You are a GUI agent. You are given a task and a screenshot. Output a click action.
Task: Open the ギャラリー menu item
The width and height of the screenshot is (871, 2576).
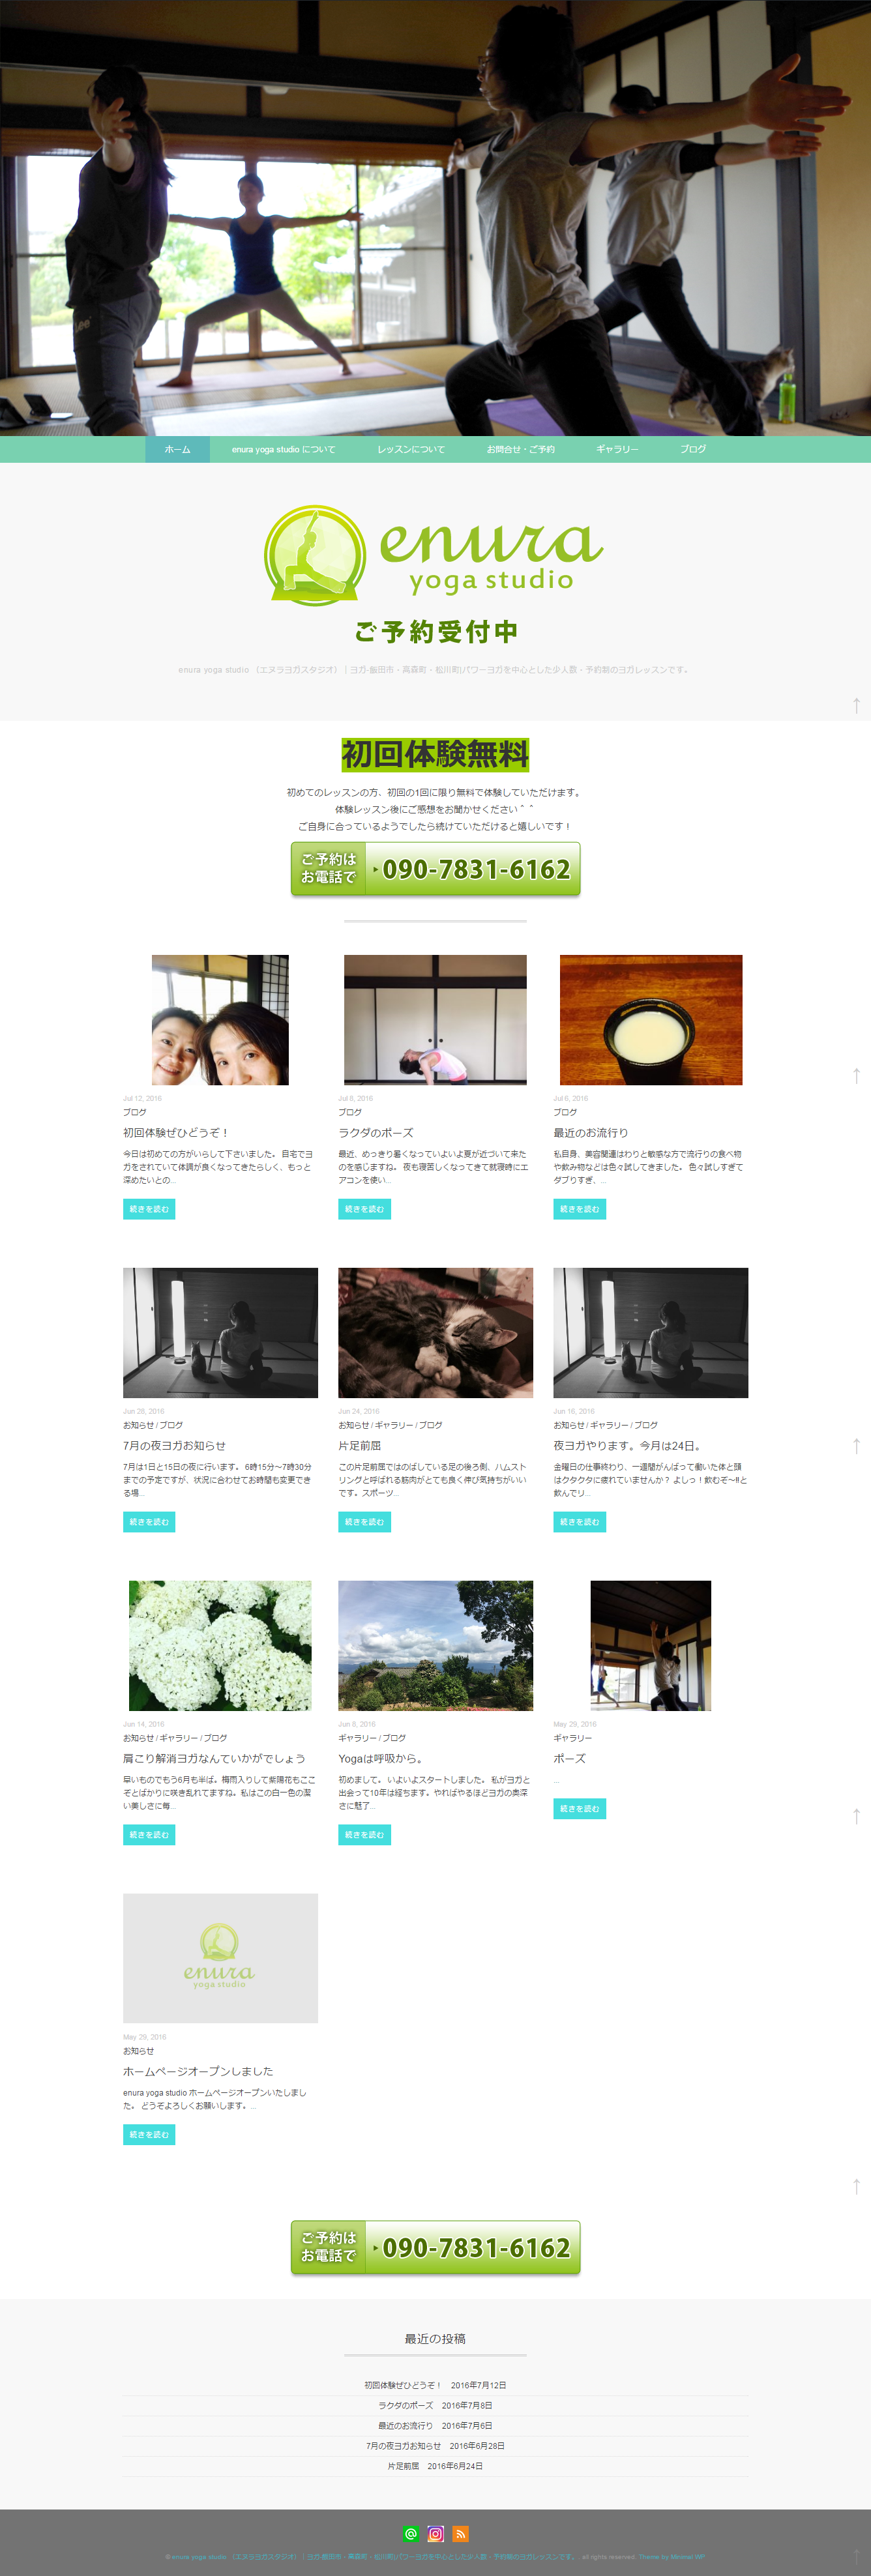(x=617, y=449)
